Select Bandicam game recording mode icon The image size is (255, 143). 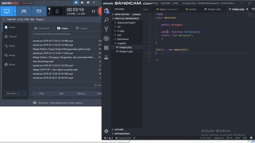(24, 11)
